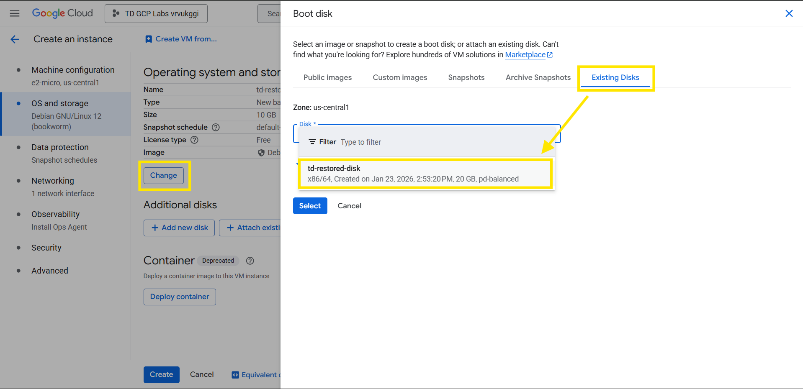Viewport: 803px width, 389px height.
Task: Open the Archive Snapshots tab
Action: (538, 77)
